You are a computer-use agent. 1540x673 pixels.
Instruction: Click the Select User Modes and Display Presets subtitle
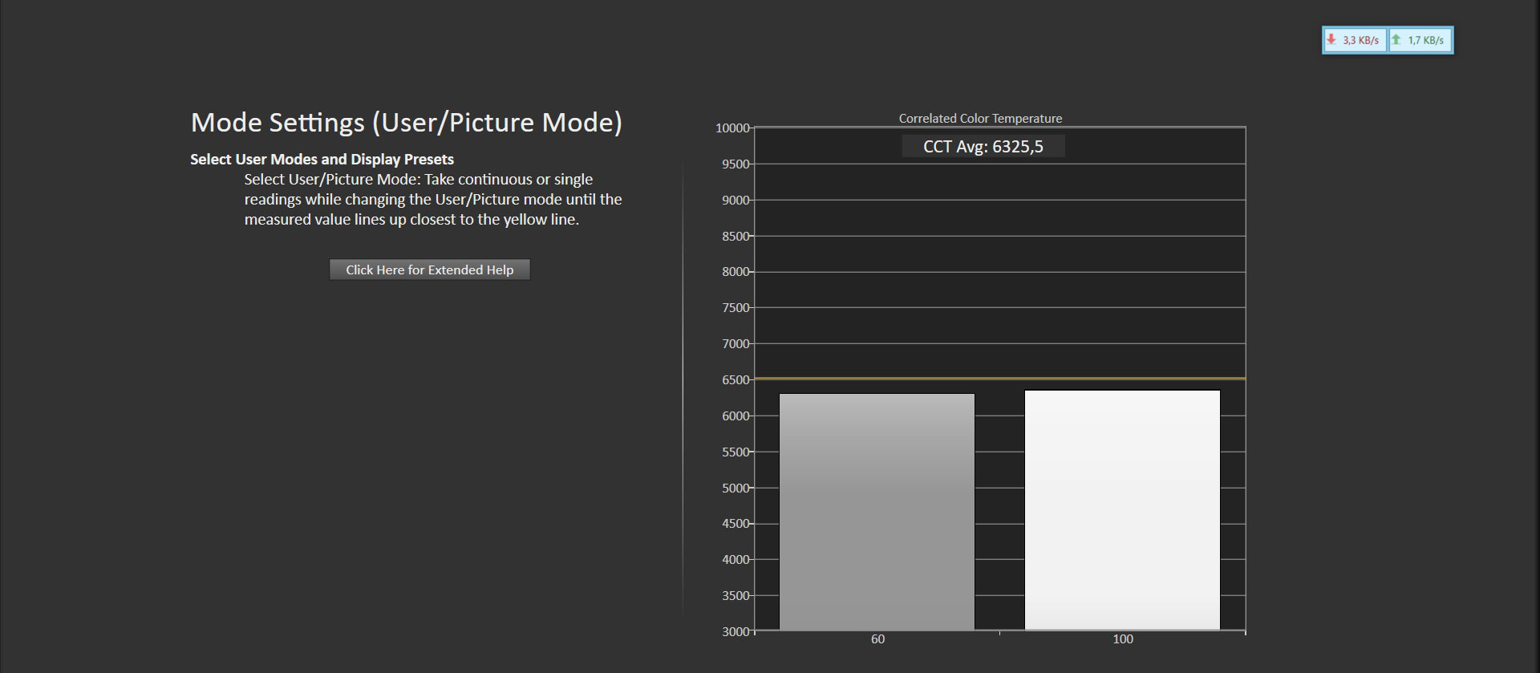(322, 159)
